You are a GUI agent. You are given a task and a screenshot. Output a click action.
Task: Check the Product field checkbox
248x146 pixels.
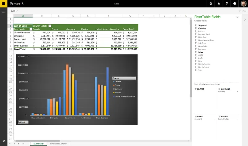[x=196, y=31]
